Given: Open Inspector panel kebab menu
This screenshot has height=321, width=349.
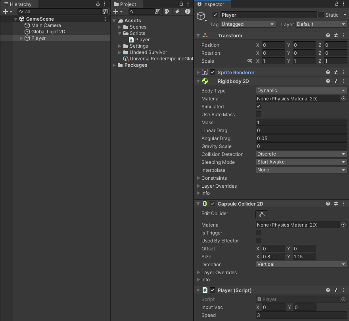Looking at the screenshot, I should pos(343,4).
